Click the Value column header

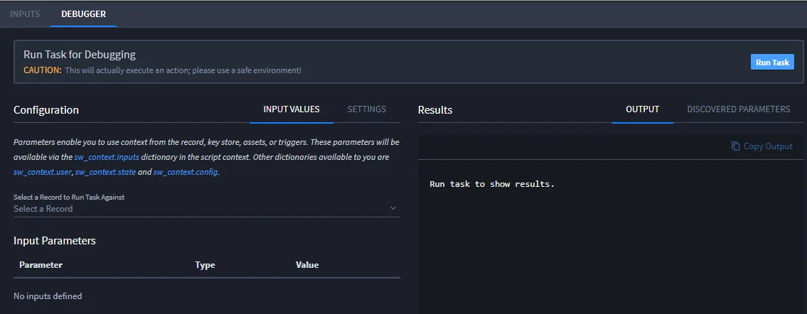coord(307,265)
